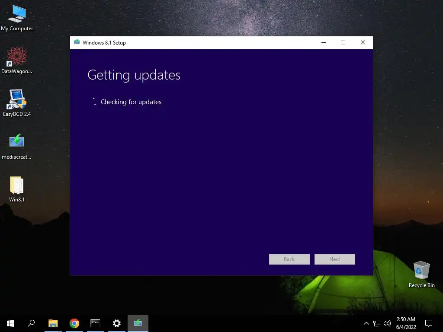The width and height of the screenshot is (443, 332).
Task: Open volume control tray icon
Action: (x=387, y=323)
